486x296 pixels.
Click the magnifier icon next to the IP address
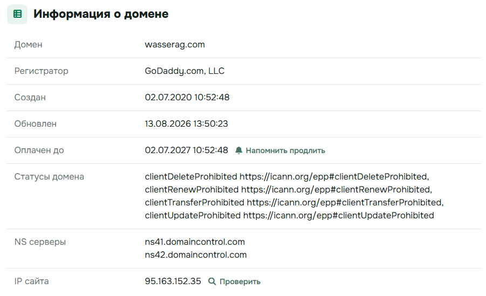pyautogui.click(x=212, y=281)
